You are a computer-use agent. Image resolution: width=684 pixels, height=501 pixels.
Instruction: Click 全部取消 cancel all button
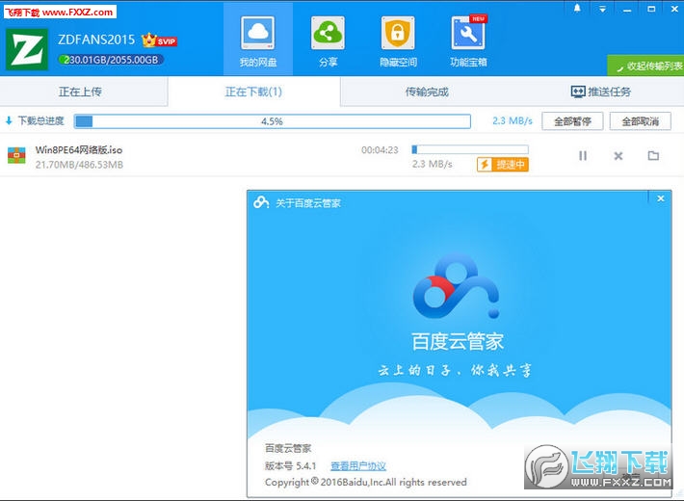tap(640, 121)
